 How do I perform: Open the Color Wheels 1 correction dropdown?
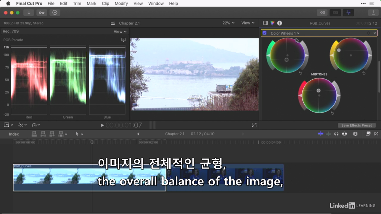pyautogui.click(x=285, y=33)
